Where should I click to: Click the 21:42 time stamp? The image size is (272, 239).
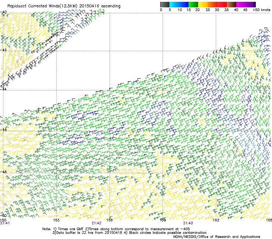(96, 223)
